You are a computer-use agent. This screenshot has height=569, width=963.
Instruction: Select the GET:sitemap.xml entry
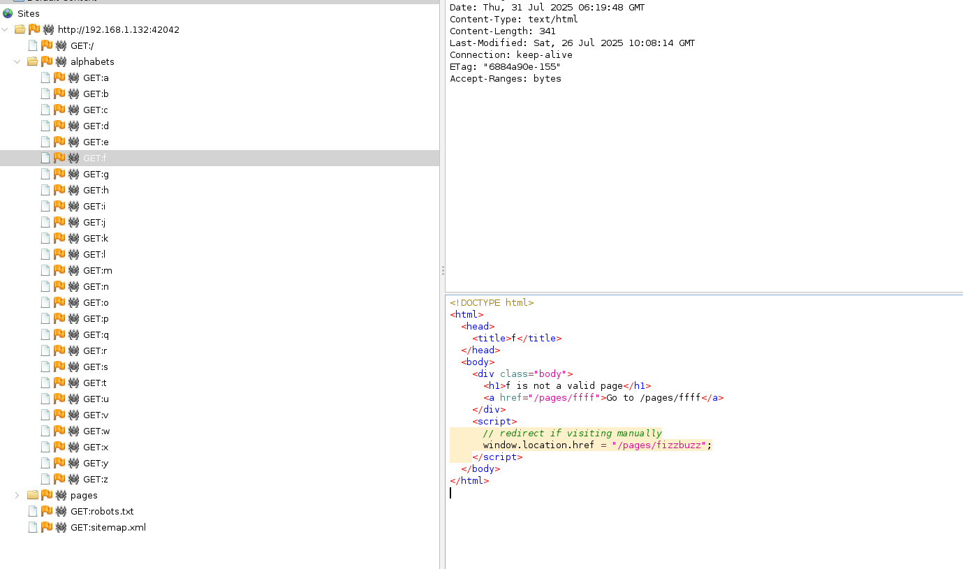108,527
